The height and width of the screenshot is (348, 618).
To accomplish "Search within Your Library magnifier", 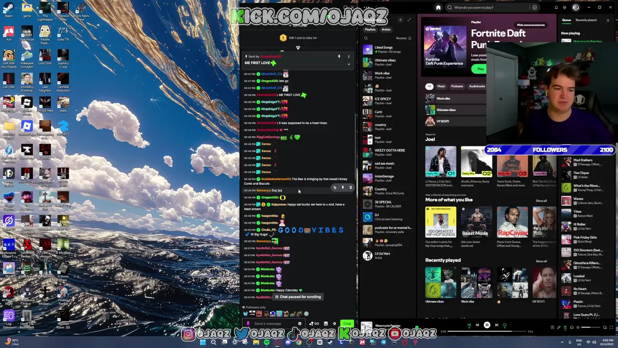I will (x=366, y=38).
